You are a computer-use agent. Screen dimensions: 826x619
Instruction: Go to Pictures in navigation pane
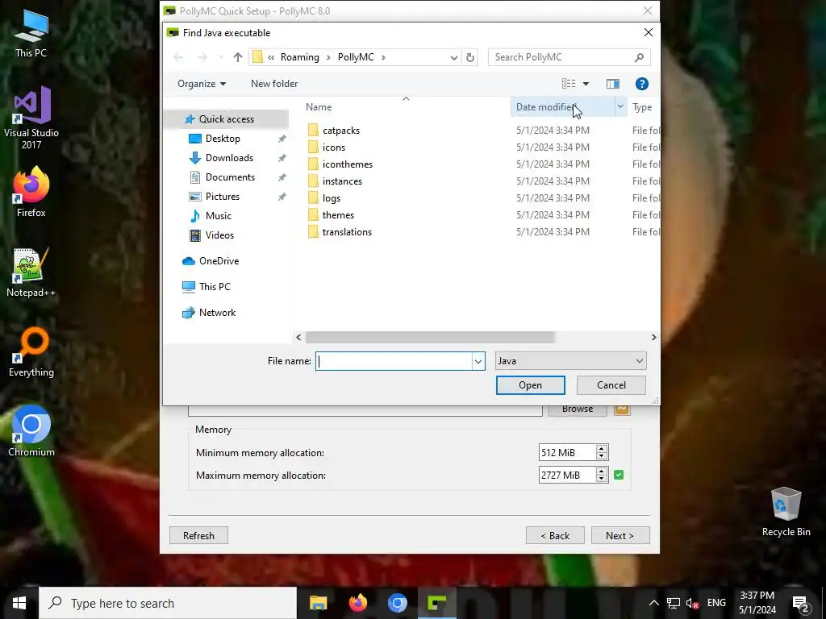click(x=223, y=197)
